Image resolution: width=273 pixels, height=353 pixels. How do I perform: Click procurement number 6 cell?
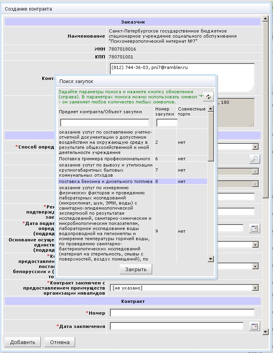pos(165,159)
